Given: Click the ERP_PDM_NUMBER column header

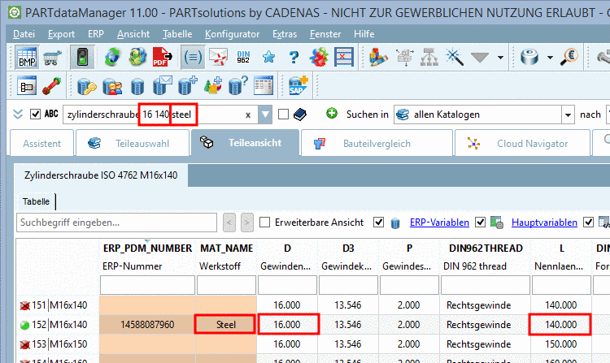Looking at the screenshot, I should [x=147, y=248].
